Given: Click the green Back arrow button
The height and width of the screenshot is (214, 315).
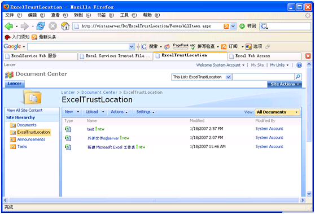Looking at the screenshot, I should click(x=9, y=26).
